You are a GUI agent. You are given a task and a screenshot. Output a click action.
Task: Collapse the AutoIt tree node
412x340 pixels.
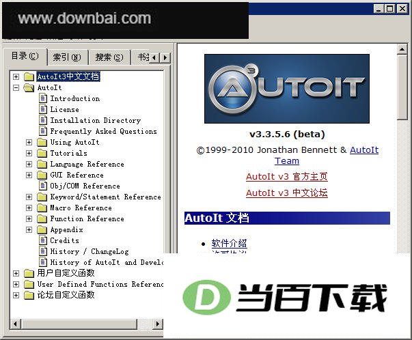click(16, 87)
